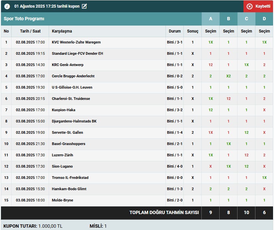This screenshot has height=230, width=275.
Task: Select the Basel-Grasshoppers match row
Action: [69, 144]
